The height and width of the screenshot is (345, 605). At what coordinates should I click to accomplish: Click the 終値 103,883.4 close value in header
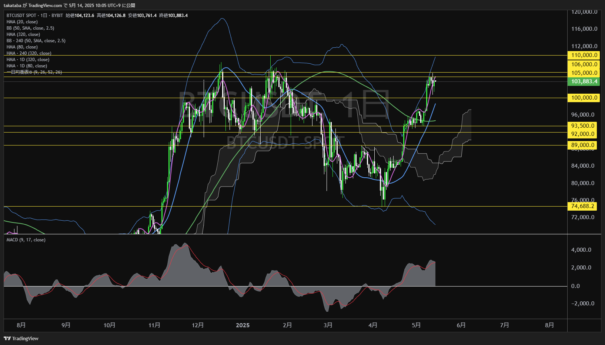point(173,16)
